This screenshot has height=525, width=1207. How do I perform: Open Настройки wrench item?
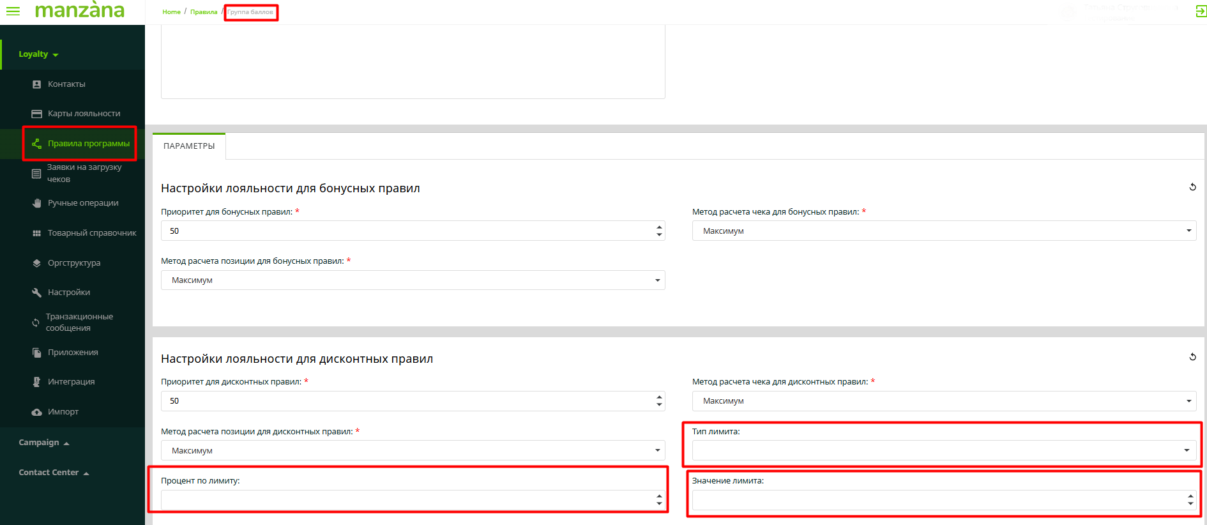pyautogui.click(x=68, y=293)
